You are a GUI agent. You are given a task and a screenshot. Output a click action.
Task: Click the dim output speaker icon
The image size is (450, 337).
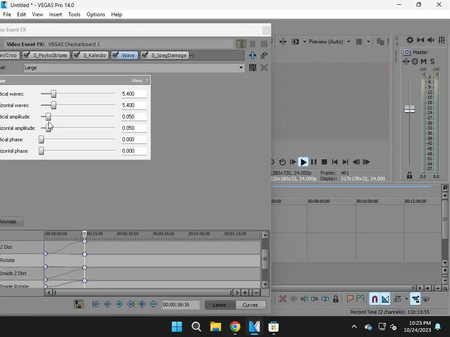(x=431, y=40)
